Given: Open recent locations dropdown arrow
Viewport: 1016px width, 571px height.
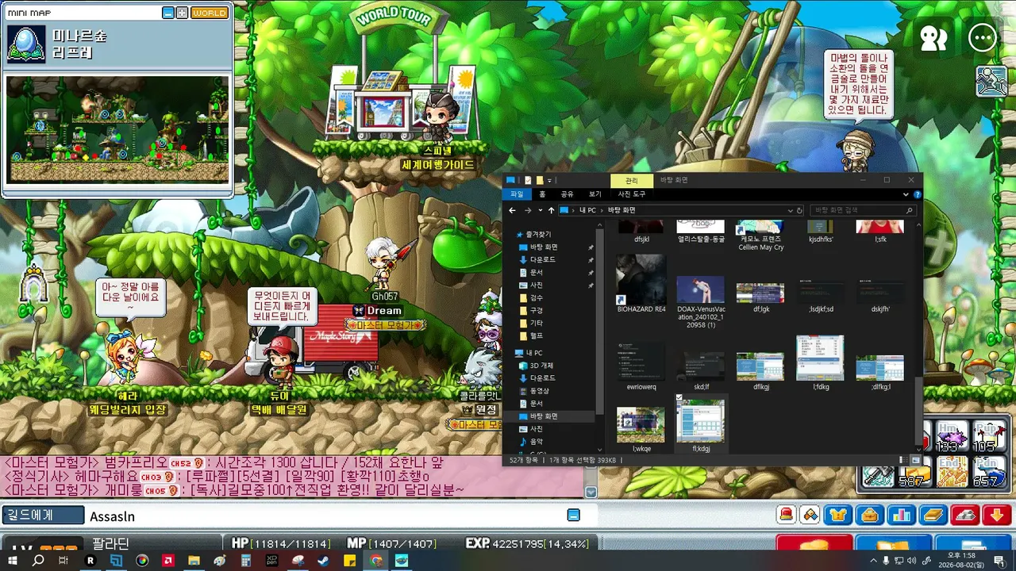Looking at the screenshot, I should coord(540,210).
